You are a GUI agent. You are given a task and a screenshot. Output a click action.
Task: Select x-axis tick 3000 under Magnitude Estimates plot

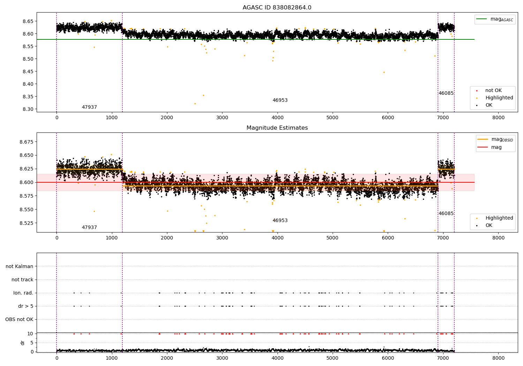pos(222,238)
